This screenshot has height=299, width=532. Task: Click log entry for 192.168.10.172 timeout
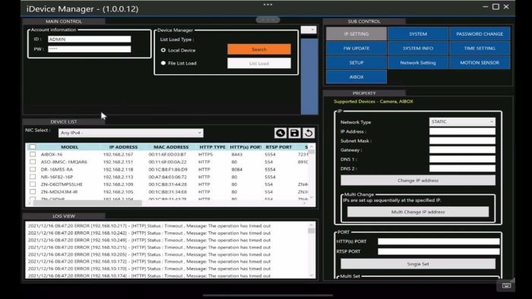point(149,261)
